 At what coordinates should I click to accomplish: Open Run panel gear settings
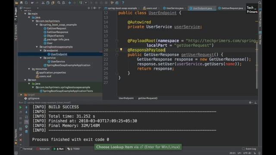[x=250, y=102]
